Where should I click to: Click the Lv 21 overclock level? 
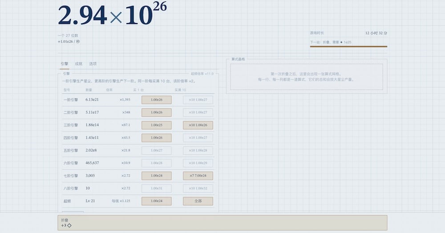click(90, 201)
